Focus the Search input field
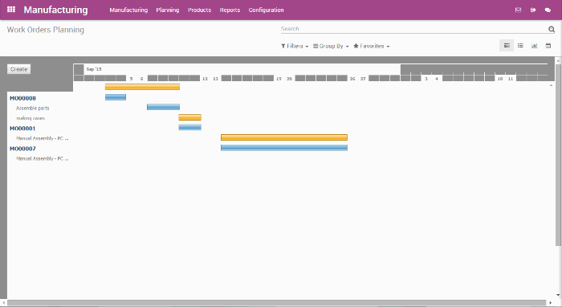 414,29
